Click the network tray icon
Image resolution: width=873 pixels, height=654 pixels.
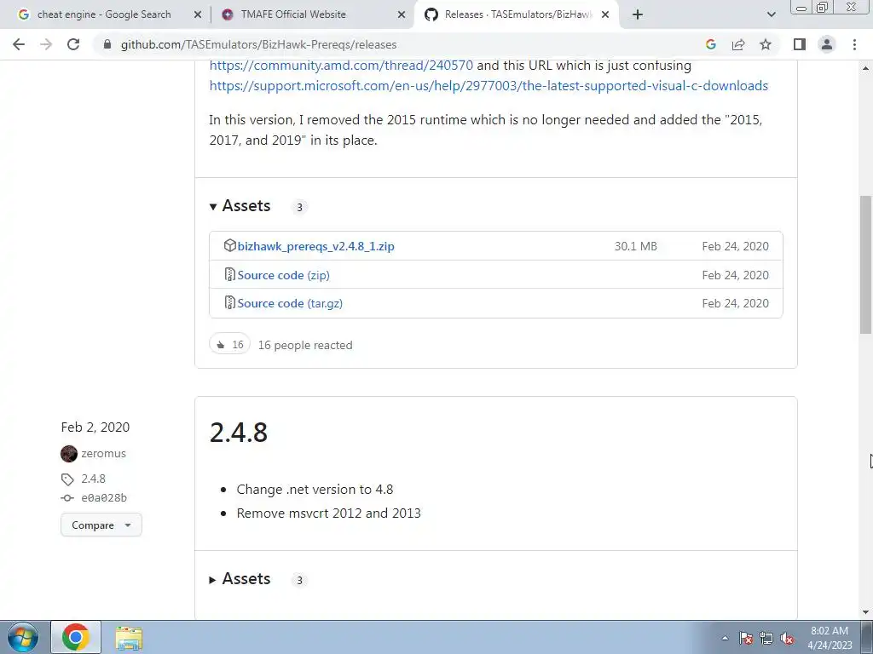(x=766, y=638)
